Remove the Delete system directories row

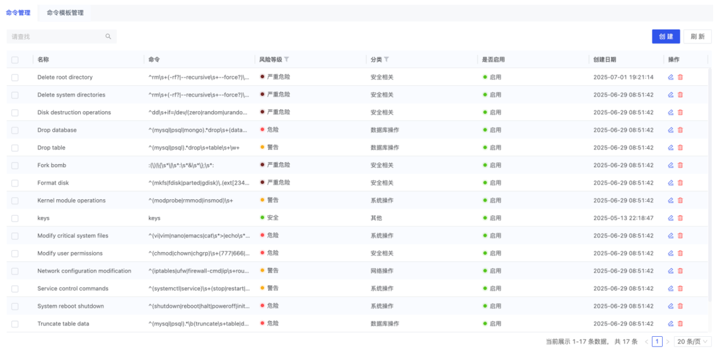pos(680,95)
